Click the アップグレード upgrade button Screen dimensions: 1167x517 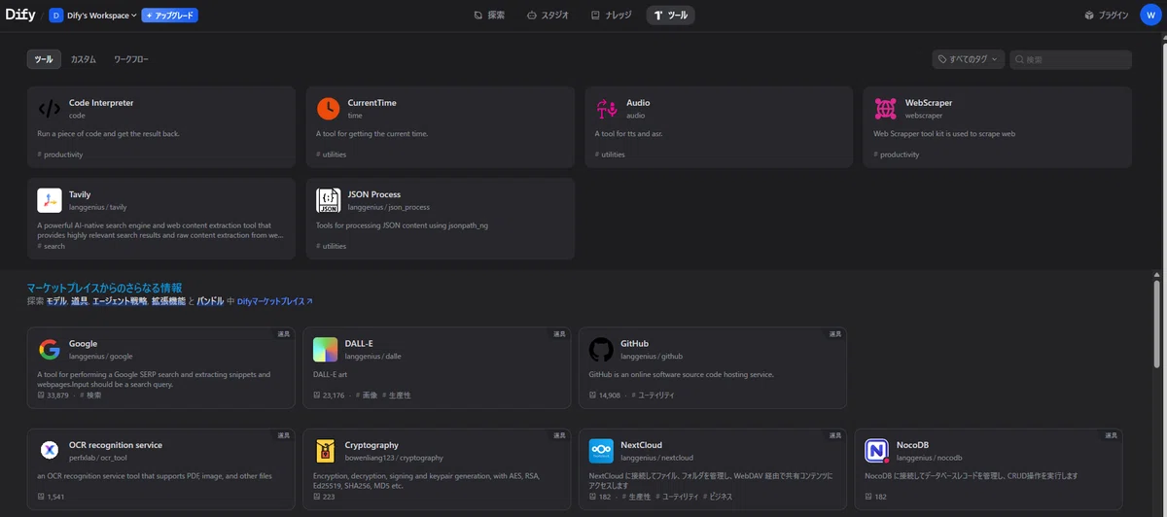(169, 16)
